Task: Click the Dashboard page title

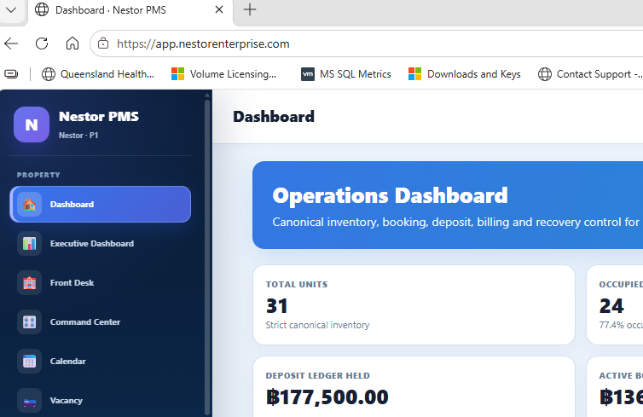Action: click(274, 117)
